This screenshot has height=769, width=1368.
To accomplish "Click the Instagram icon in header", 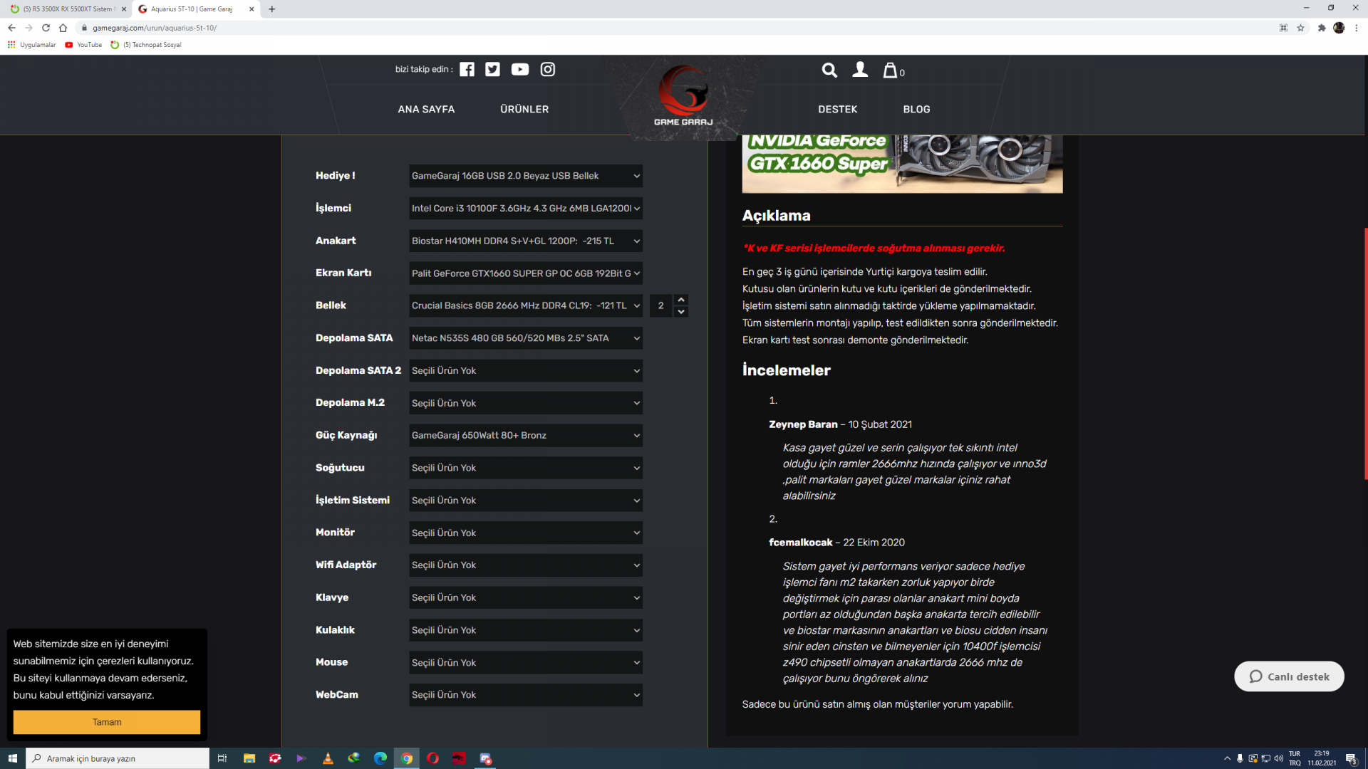I will pyautogui.click(x=547, y=69).
